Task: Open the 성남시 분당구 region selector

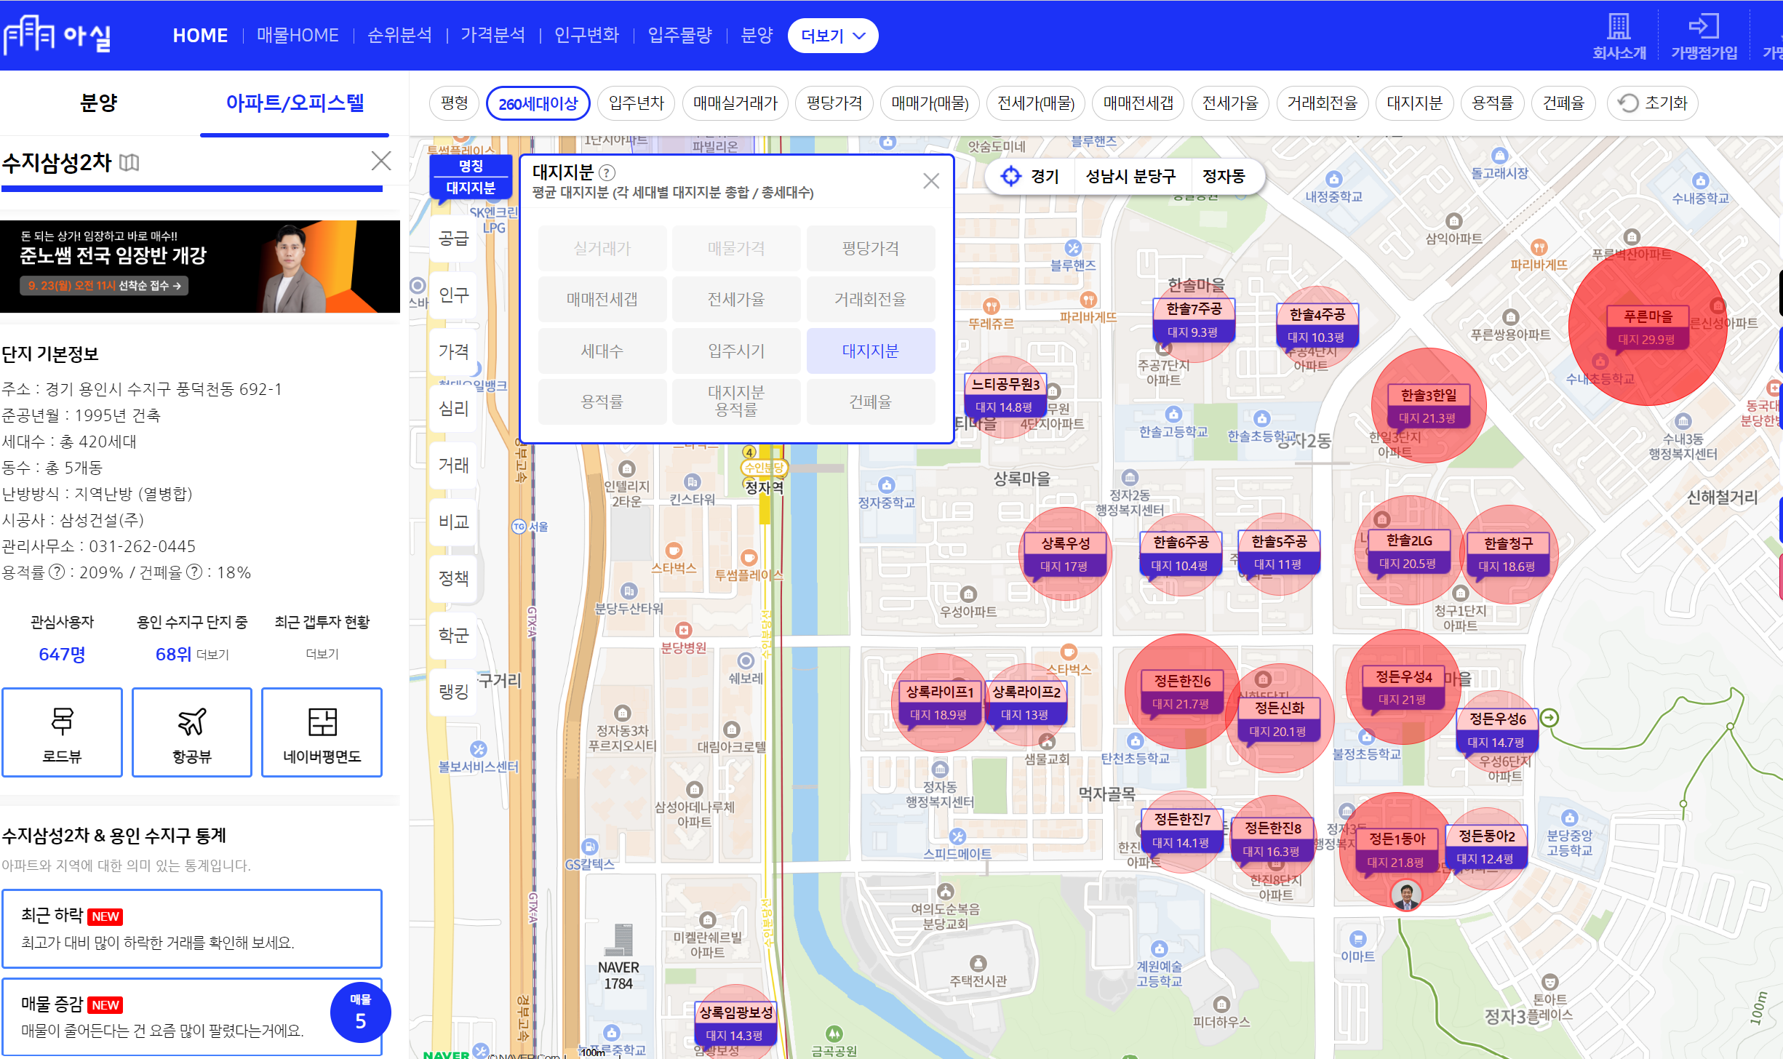Action: tap(1130, 176)
